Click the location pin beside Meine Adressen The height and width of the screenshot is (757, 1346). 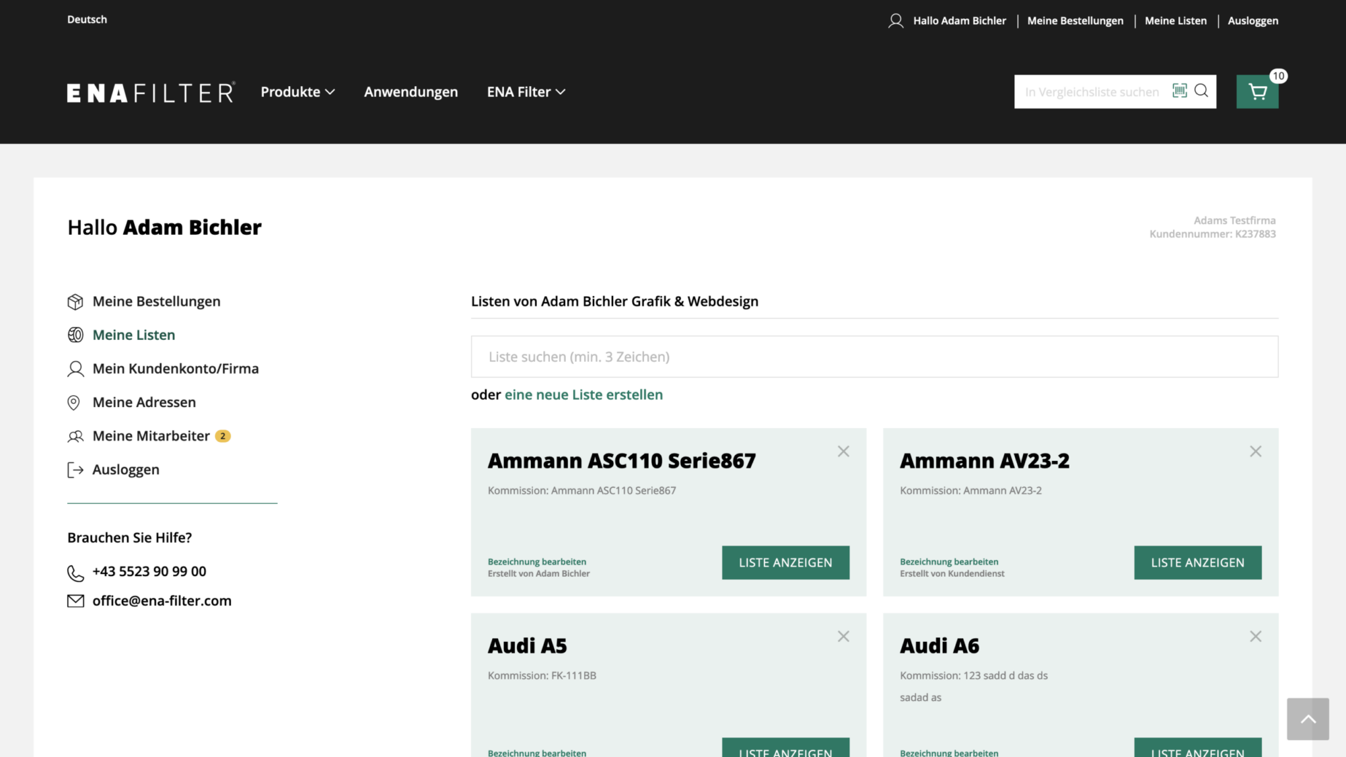click(x=75, y=402)
